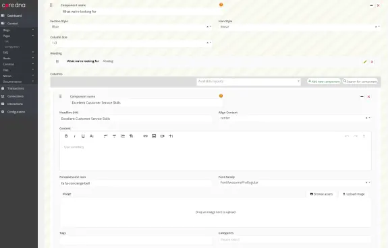Viewport: 388px width, 248px height.
Task: Open the Font Family dropdown
Action: pos(294,183)
